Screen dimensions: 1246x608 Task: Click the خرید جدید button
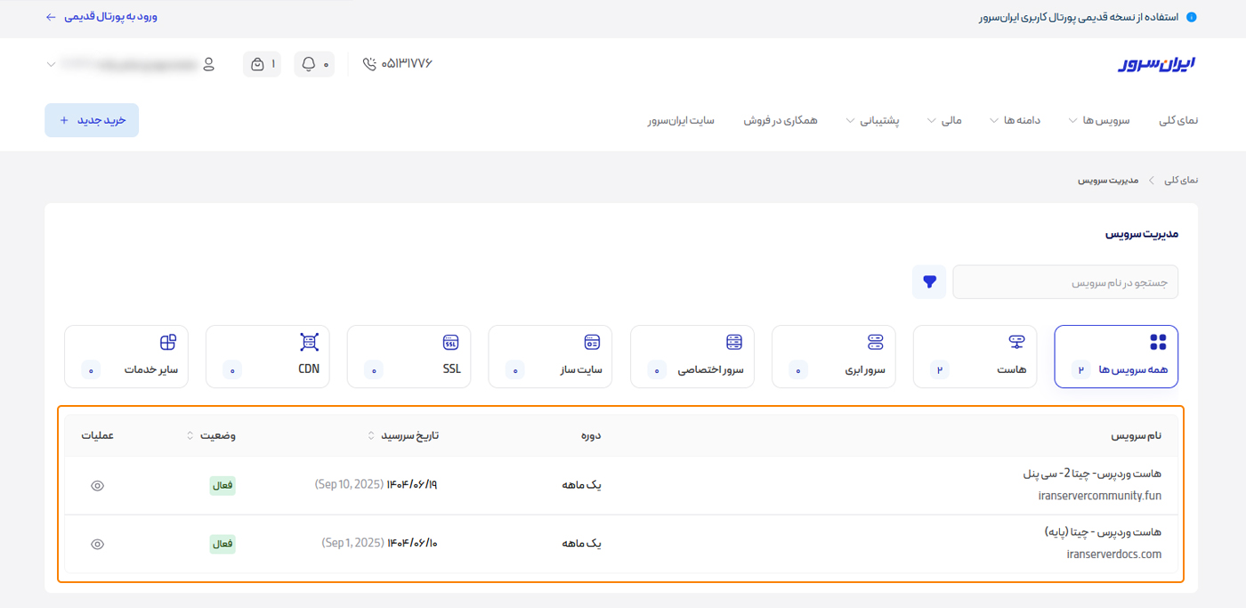pyautogui.click(x=92, y=120)
